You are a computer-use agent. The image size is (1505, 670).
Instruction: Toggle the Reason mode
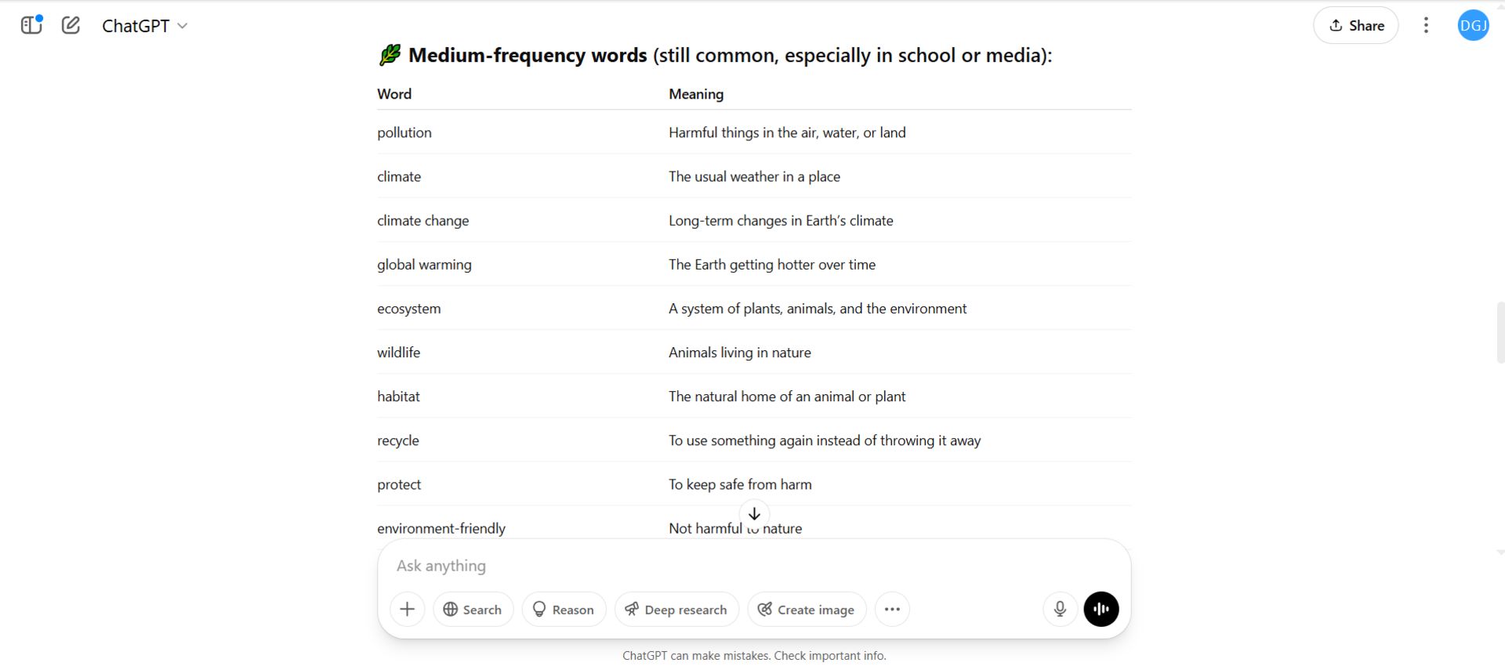point(564,609)
